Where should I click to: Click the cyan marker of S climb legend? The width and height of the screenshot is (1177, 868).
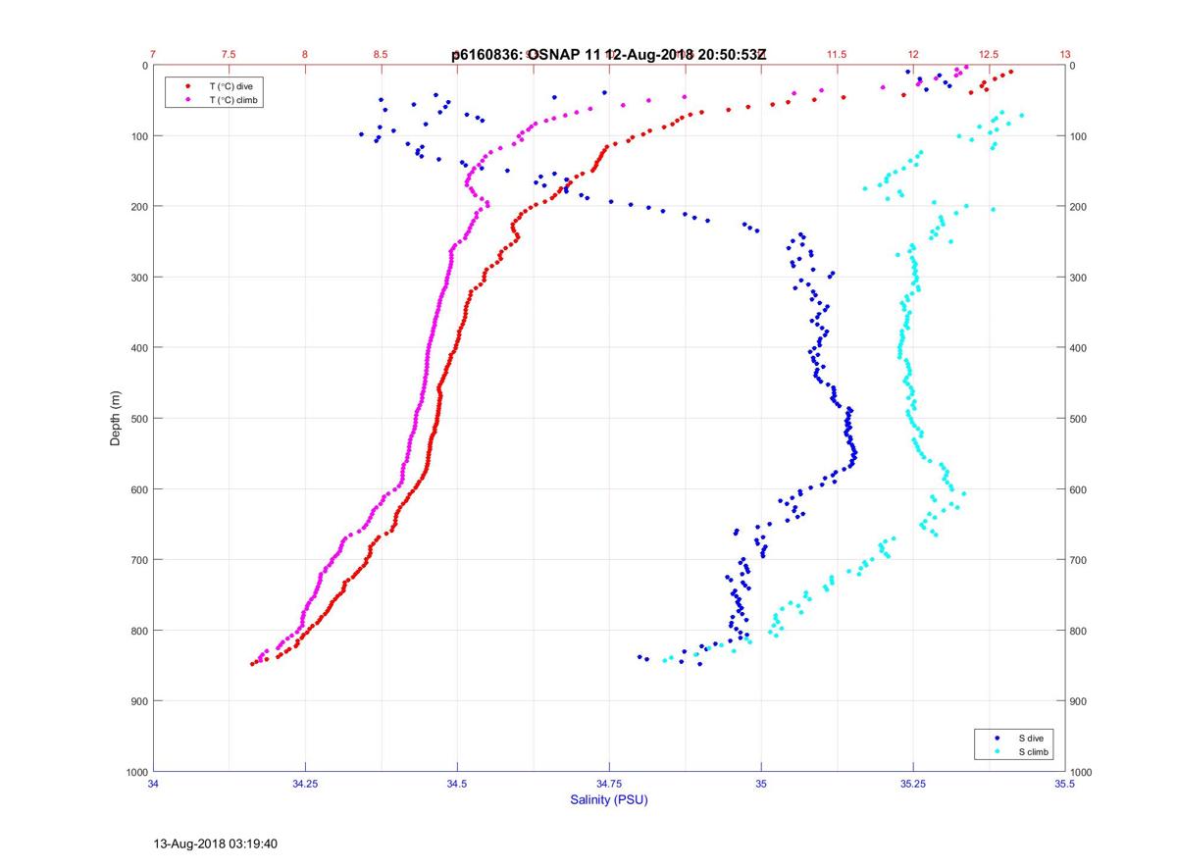998,751
